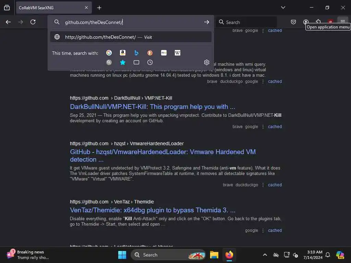Launch Copilot preview from the taskbar corner
Image resolution: width=351 pixels, height=263 pixels.
coord(340,255)
